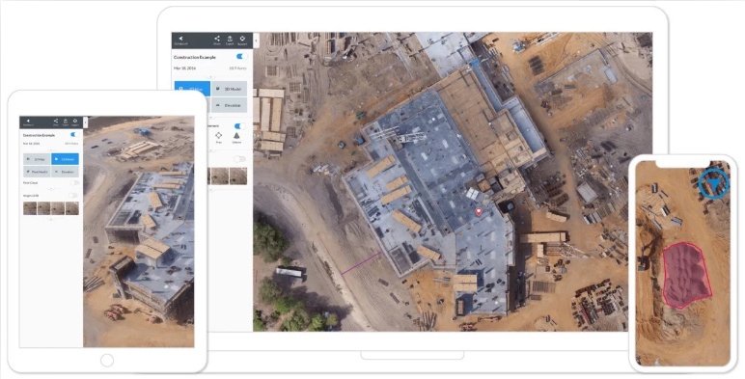745x379 pixels.
Task: Click the Share icon on laptop toolbar
Action: (x=217, y=39)
